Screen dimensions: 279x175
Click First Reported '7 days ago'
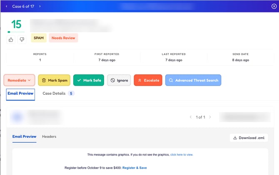click(x=107, y=60)
